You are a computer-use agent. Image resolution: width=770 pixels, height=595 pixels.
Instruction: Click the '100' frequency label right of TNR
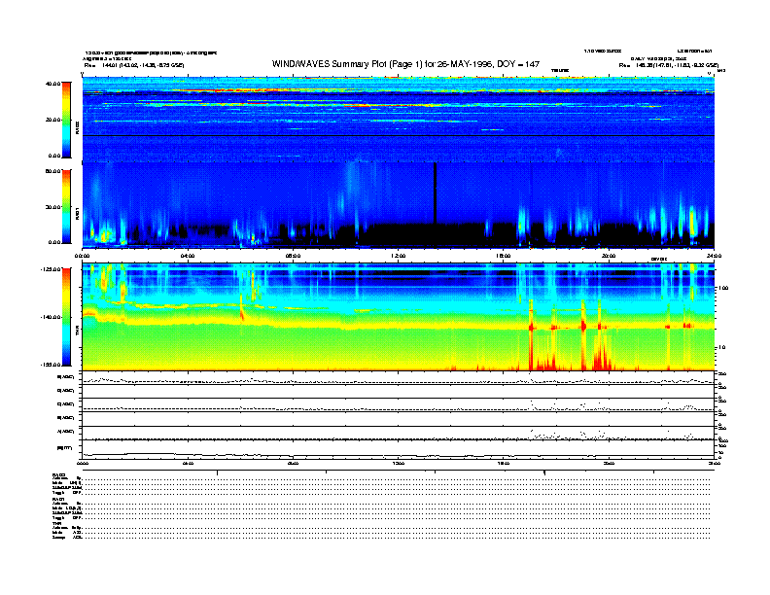pyautogui.click(x=723, y=288)
